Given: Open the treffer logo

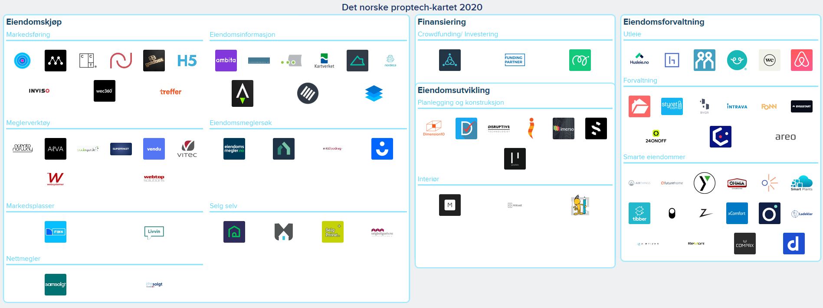Looking at the screenshot, I should pyautogui.click(x=171, y=92).
